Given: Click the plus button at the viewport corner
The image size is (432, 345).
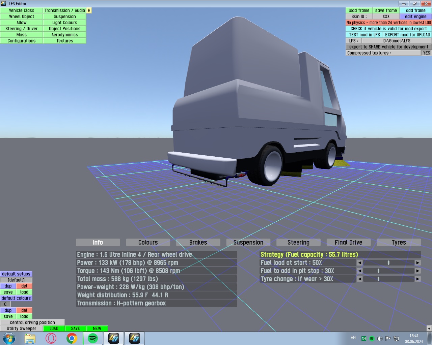Looking at the screenshot, I should pyautogui.click(x=429, y=328).
